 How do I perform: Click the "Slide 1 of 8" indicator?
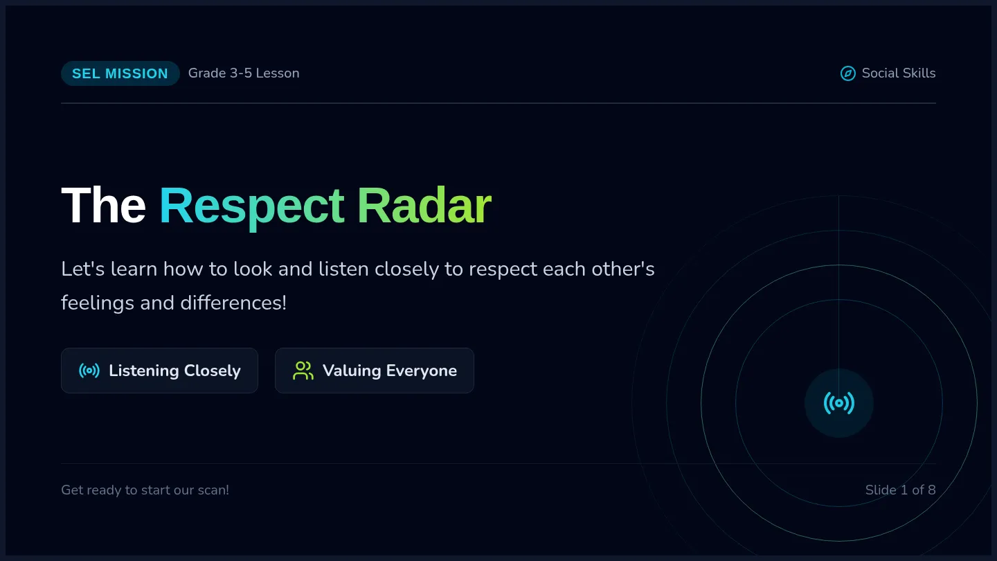pyautogui.click(x=900, y=490)
